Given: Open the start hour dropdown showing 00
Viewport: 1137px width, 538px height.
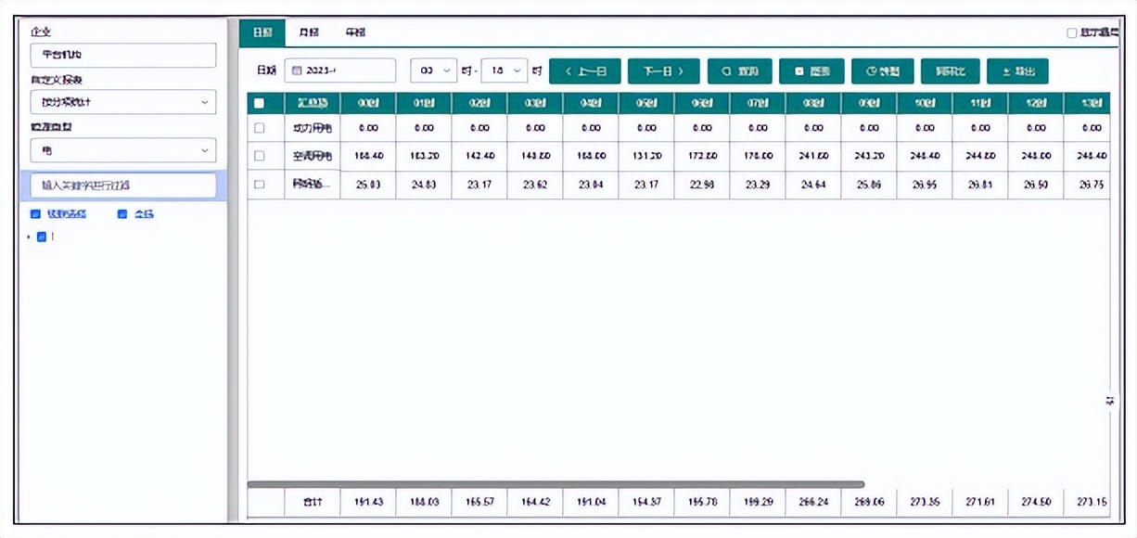Looking at the screenshot, I should click(x=433, y=71).
